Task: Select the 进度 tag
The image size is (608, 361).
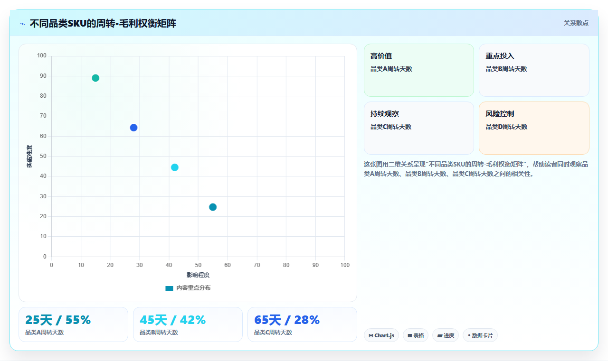Action: [446, 335]
